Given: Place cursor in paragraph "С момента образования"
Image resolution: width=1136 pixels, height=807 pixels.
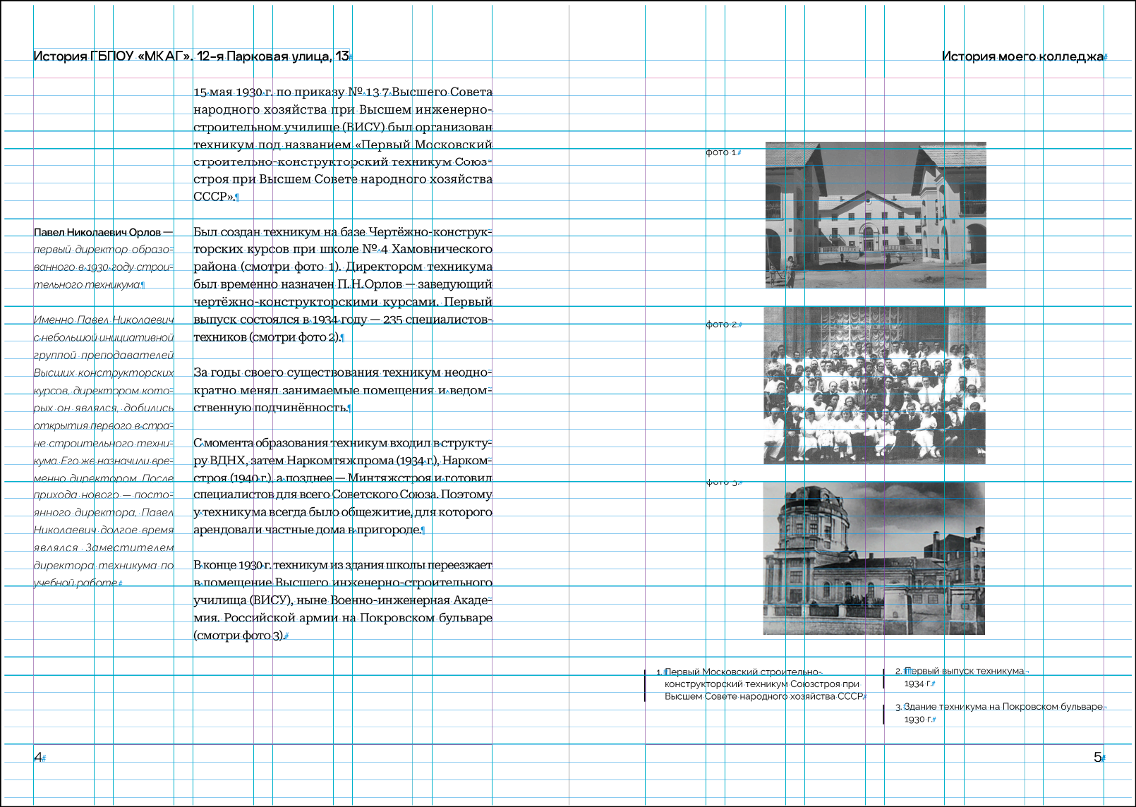Looking at the screenshot, I should point(342,486).
